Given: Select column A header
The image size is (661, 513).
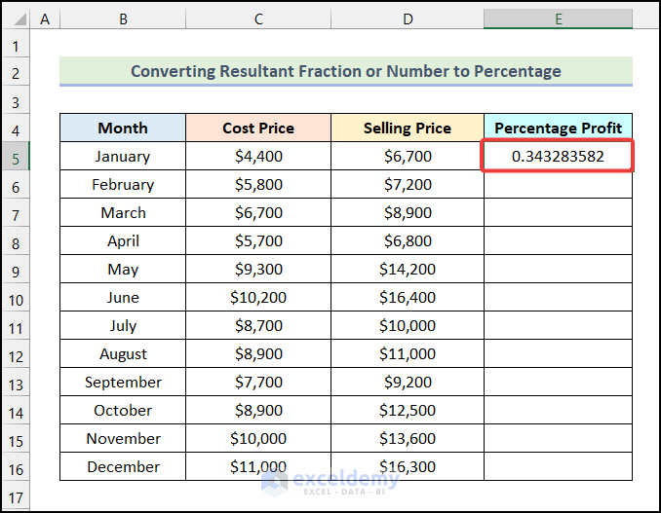Looking at the screenshot, I should coord(46,19).
